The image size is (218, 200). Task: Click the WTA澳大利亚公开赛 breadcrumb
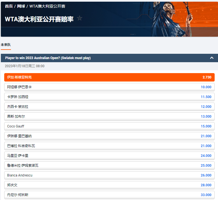click(47, 6)
